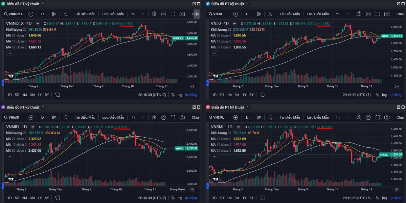Open chart settings gear on VNMID chart
Screen dimensions: 406x203
[164, 117]
